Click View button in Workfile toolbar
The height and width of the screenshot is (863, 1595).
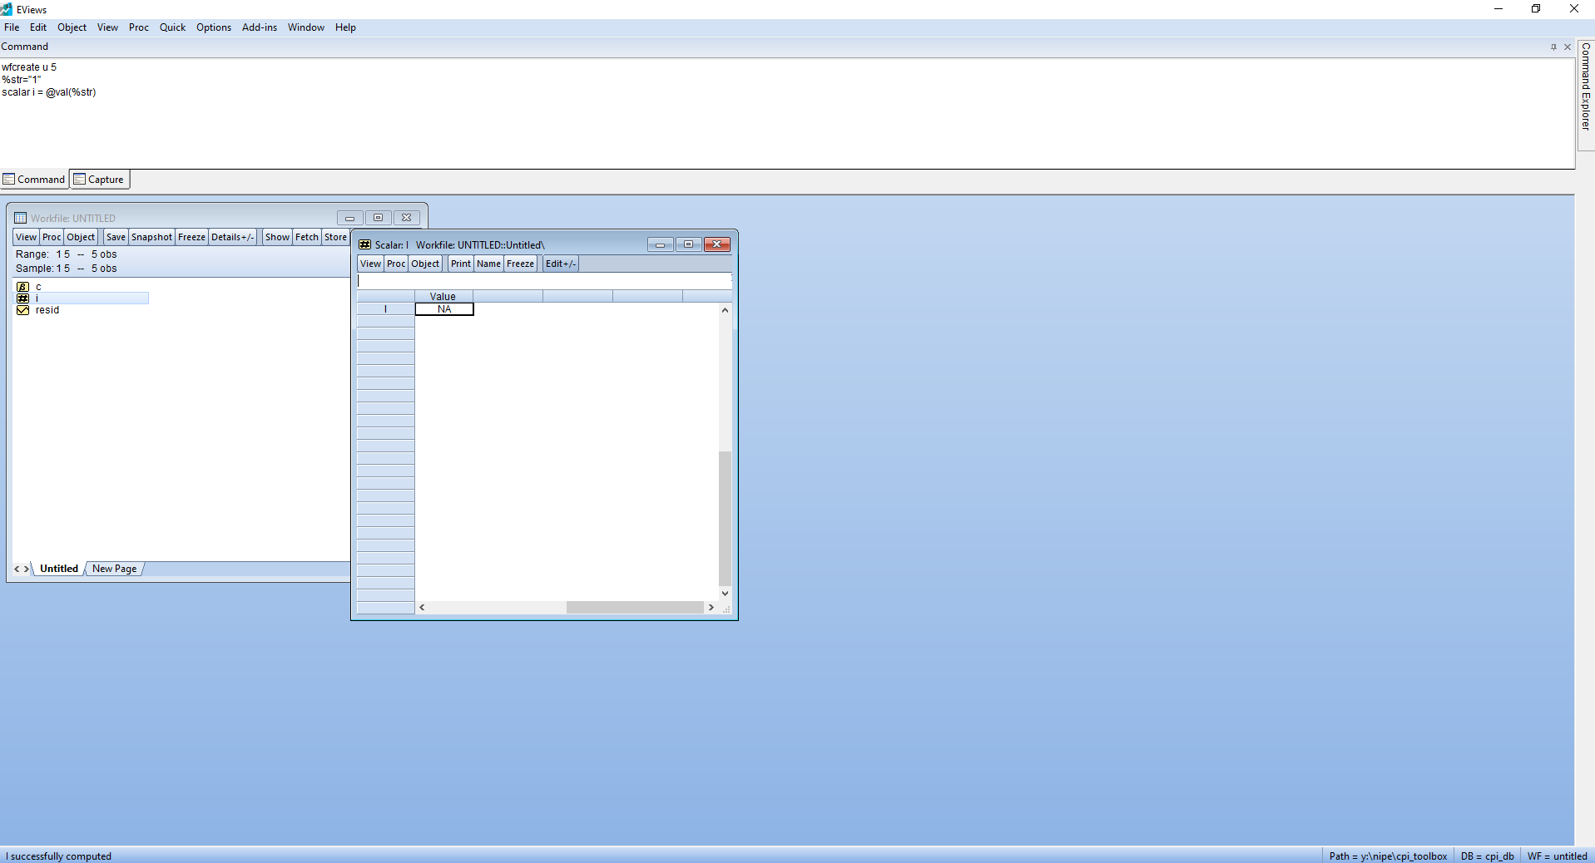coord(27,237)
